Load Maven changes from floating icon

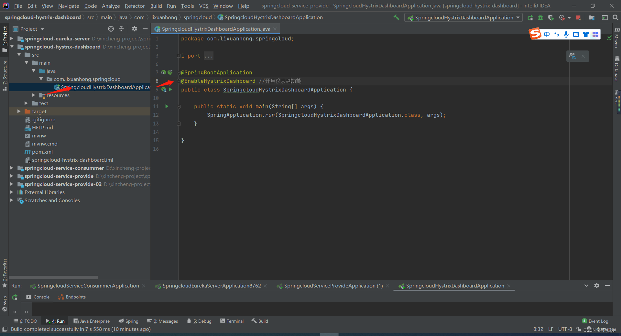pos(572,56)
